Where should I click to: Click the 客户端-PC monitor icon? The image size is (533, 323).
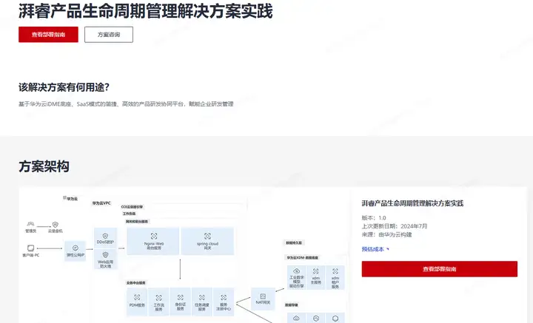coord(30,248)
